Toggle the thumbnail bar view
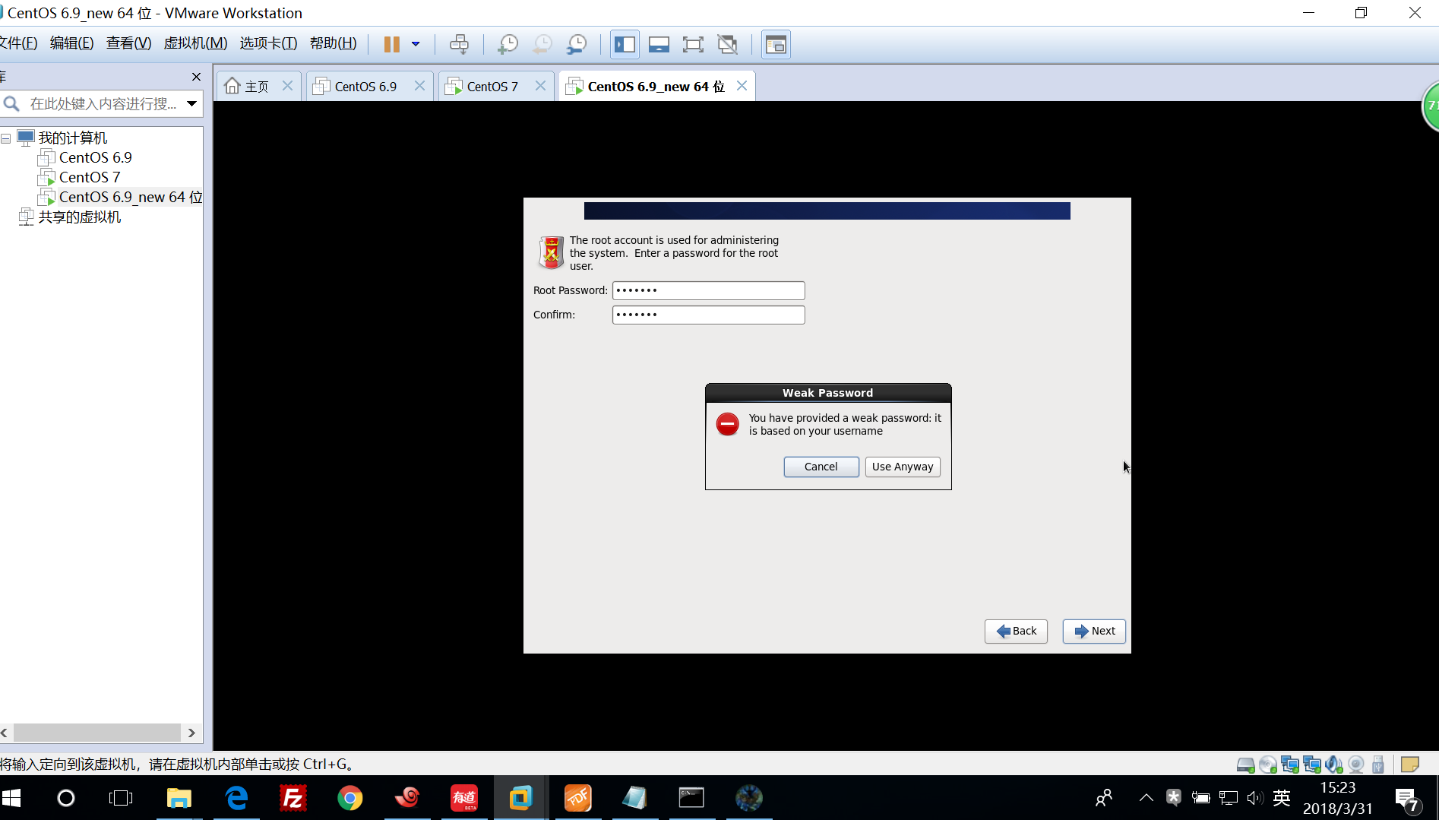1439x820 pixels. point(659,44)
